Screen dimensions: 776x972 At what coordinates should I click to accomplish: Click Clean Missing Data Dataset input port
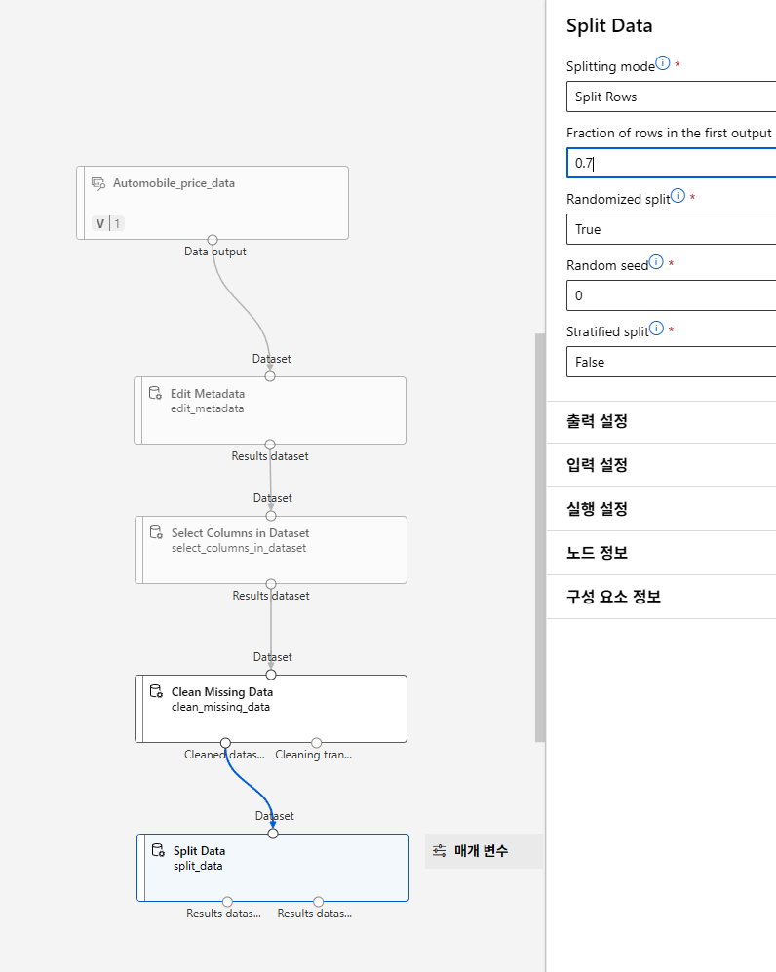tap(271, 675)
